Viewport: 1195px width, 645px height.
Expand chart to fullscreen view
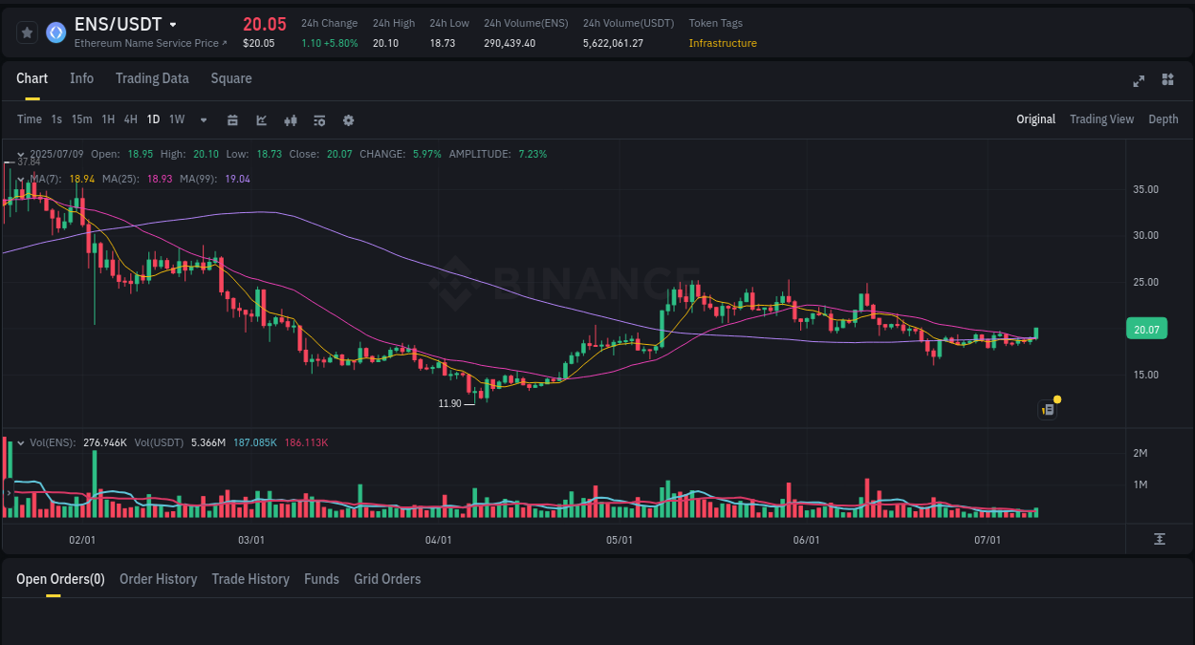(1139, 81)
